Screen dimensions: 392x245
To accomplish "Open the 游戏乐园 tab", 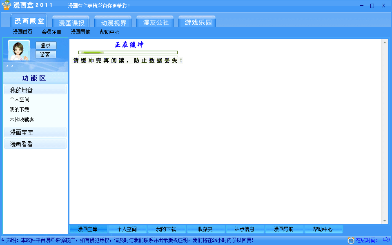I will [197, 22].
